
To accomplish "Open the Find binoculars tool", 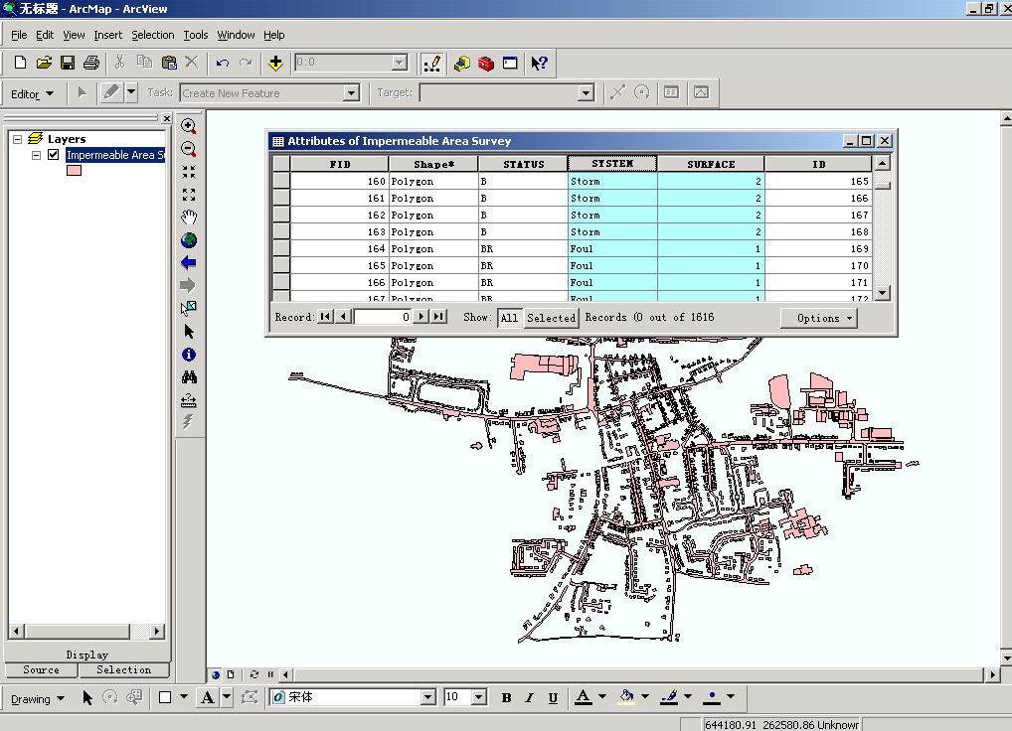I will pyautogui.click(x=189, y=377).
